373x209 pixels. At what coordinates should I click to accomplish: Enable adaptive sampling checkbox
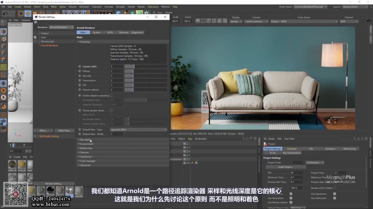(x=111, y=95)
